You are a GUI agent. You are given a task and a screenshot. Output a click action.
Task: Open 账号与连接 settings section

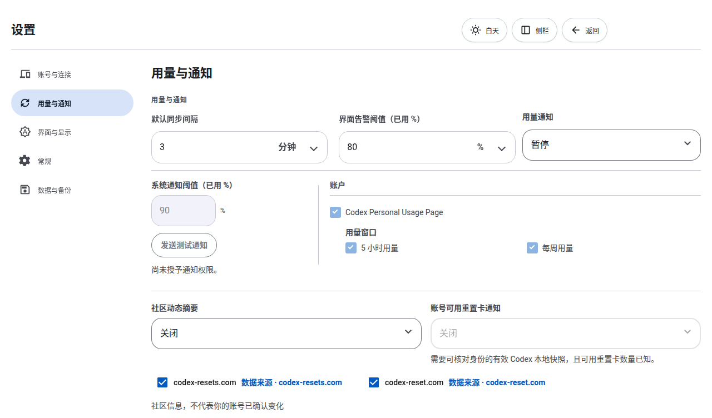72,74
